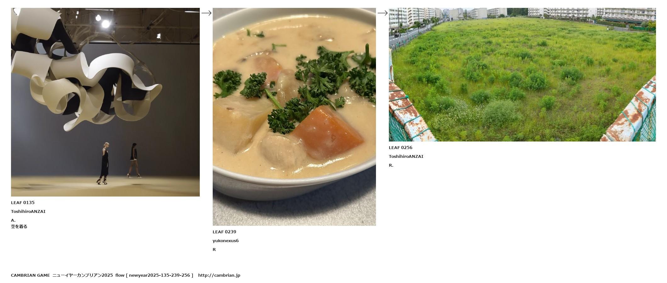Open the http://cambrian.jp link

[x=219, y=275]
